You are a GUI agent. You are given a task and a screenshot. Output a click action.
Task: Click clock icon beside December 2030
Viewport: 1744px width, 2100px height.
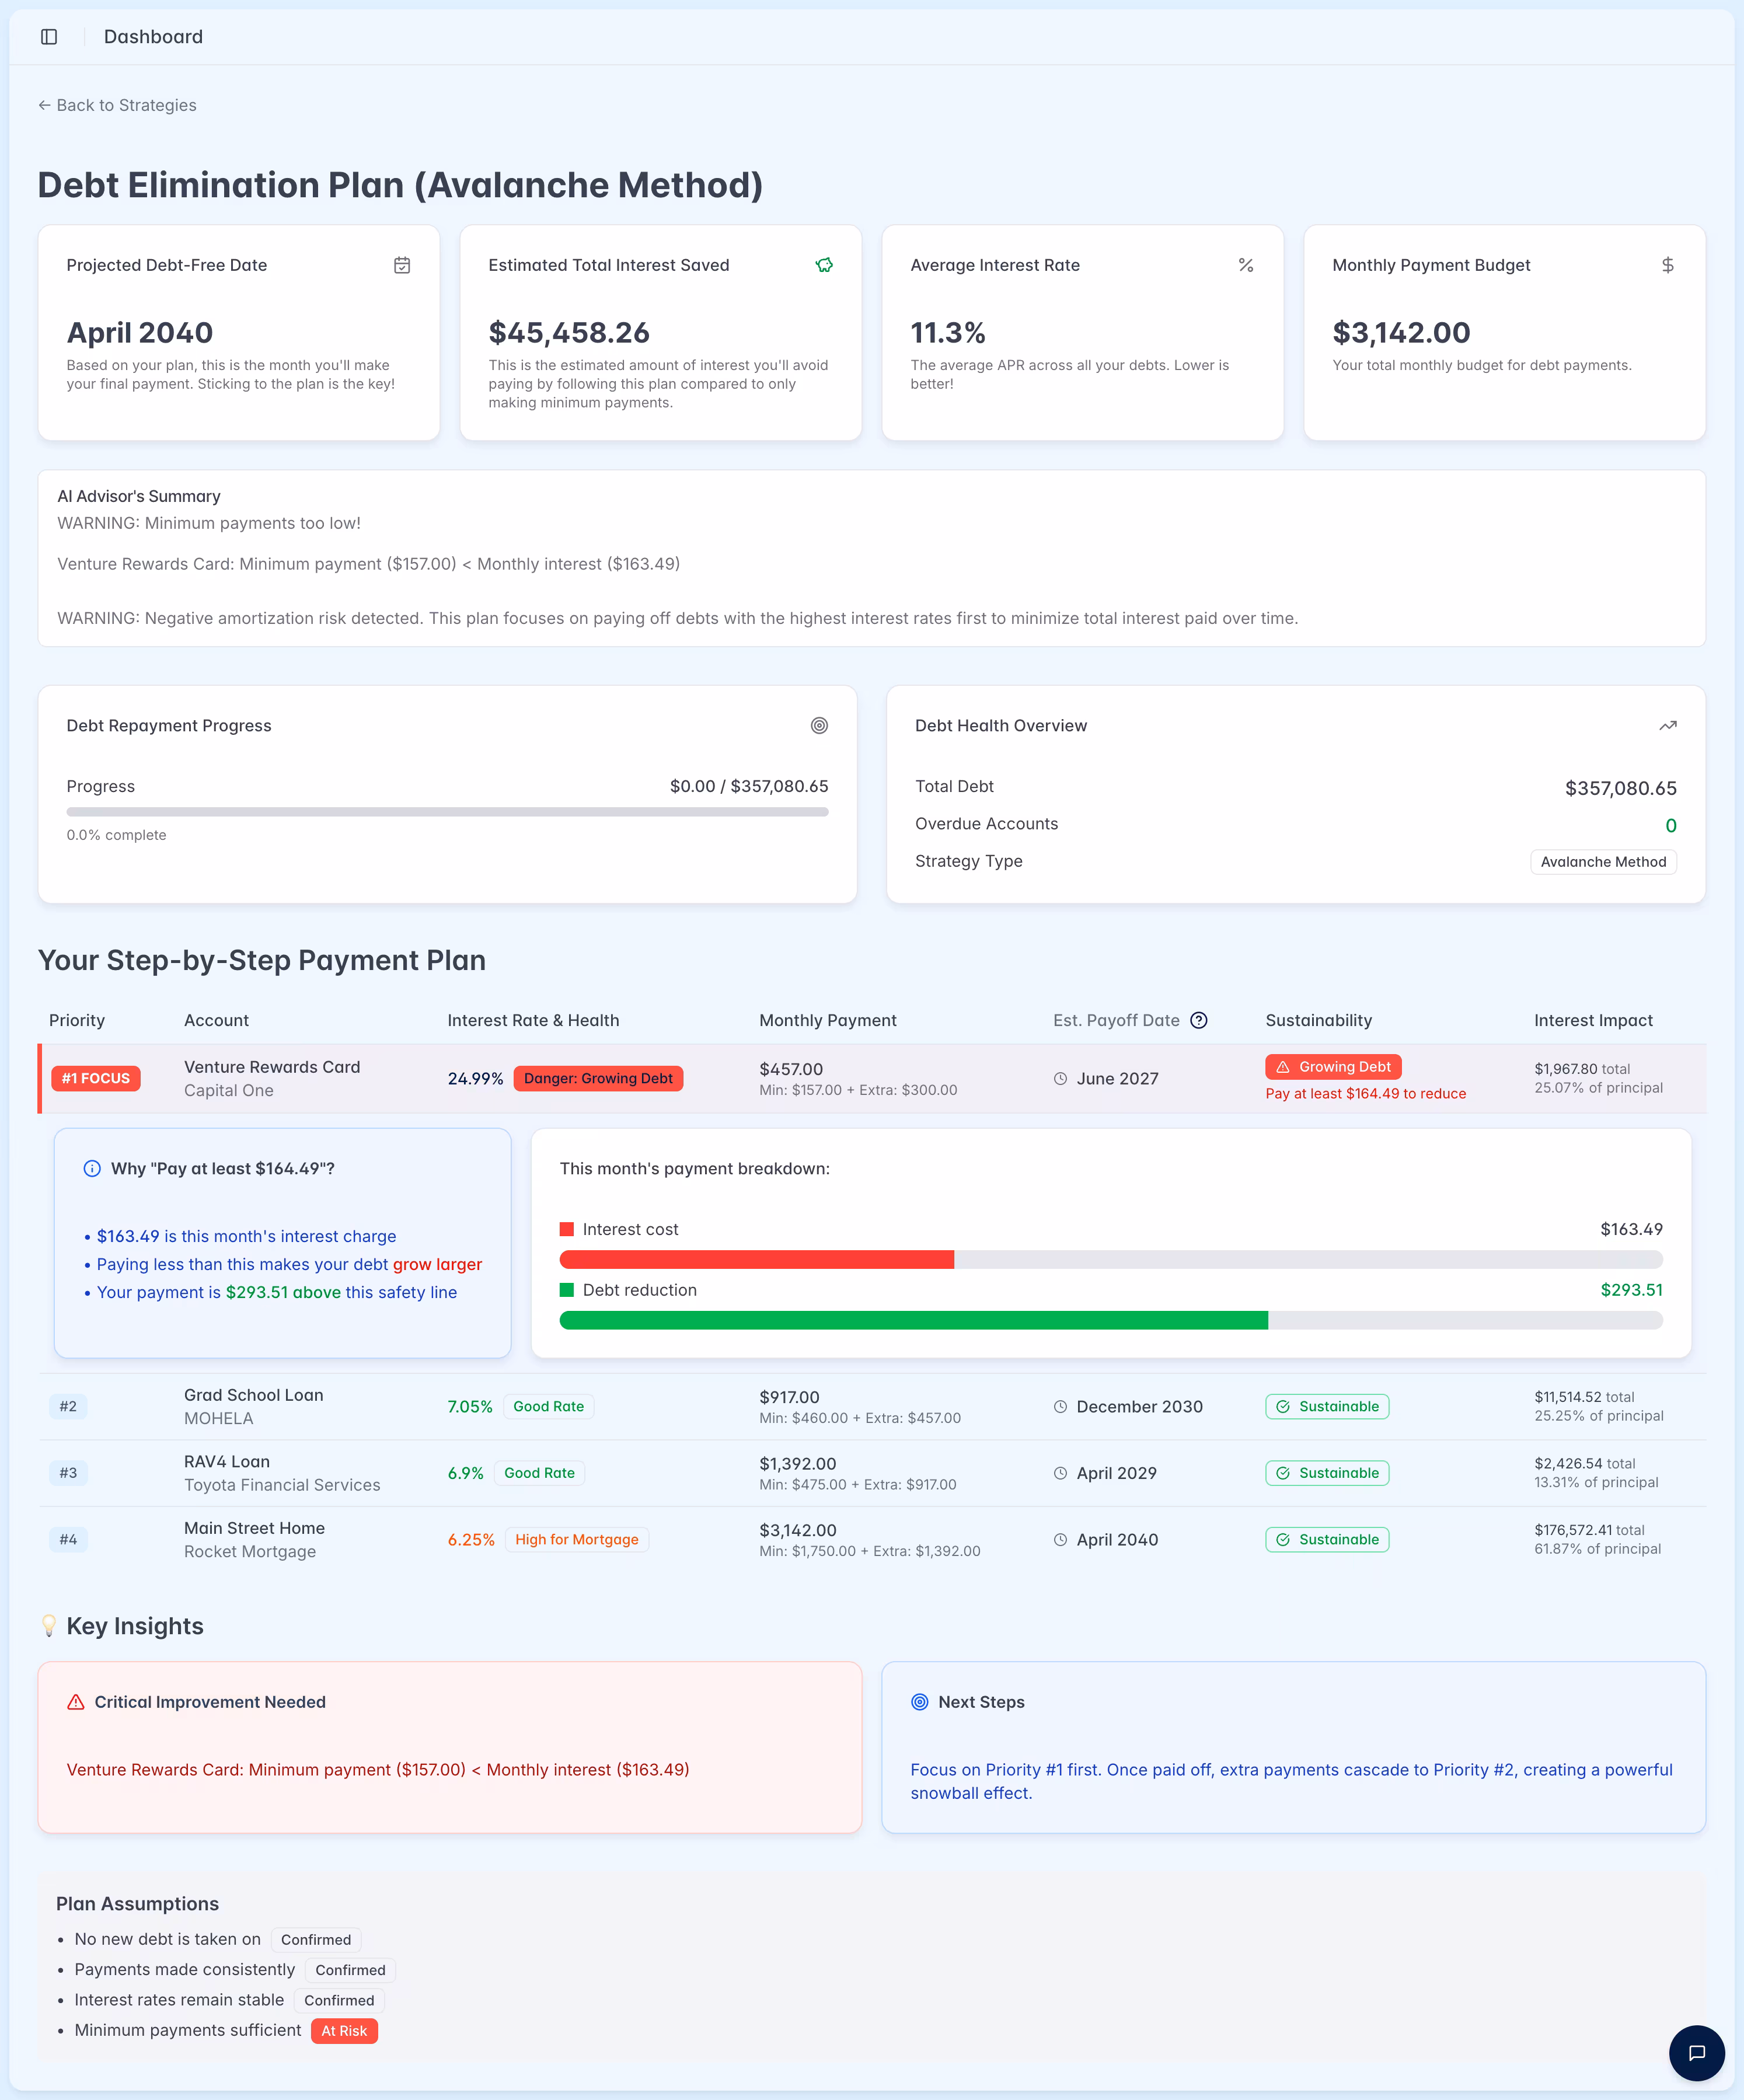coord(1060,1407)
